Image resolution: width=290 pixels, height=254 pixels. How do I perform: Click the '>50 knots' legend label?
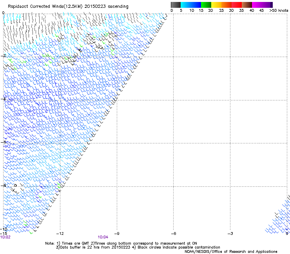[279, 11]
